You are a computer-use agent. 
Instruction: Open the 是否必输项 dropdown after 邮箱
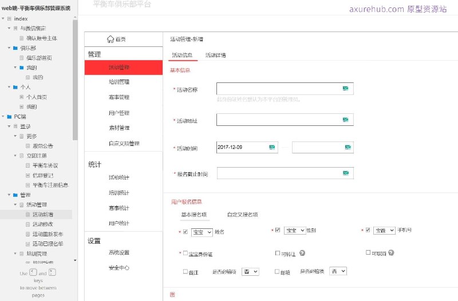[x=338, y=271]
